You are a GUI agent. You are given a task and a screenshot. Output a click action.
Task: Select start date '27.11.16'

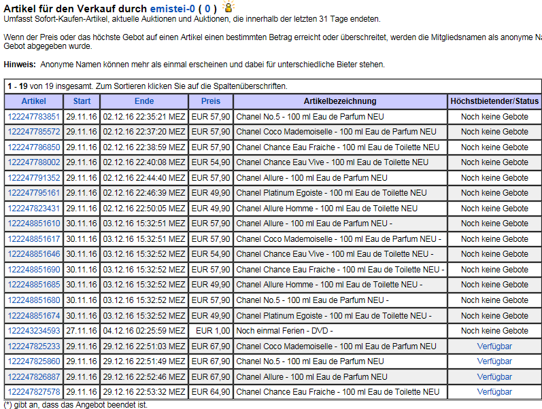(82, 331)
